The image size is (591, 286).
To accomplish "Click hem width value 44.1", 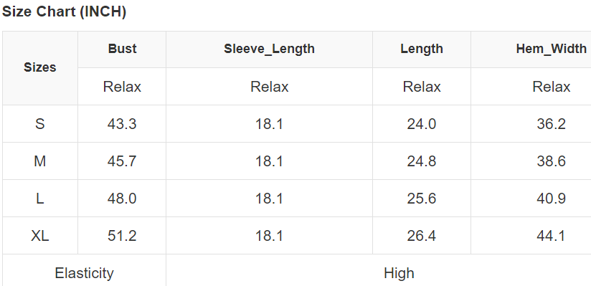I will pos(551,236).
